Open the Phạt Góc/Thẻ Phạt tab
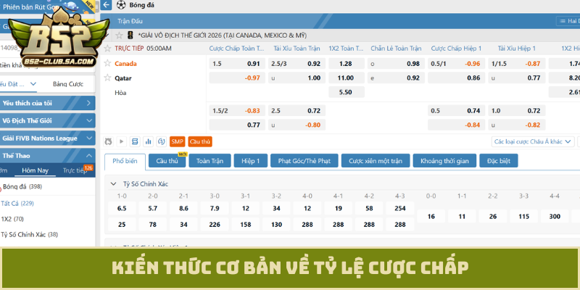The height and width of the screenshot is (290, 580). pyautogui.click(x=304, y=161)
